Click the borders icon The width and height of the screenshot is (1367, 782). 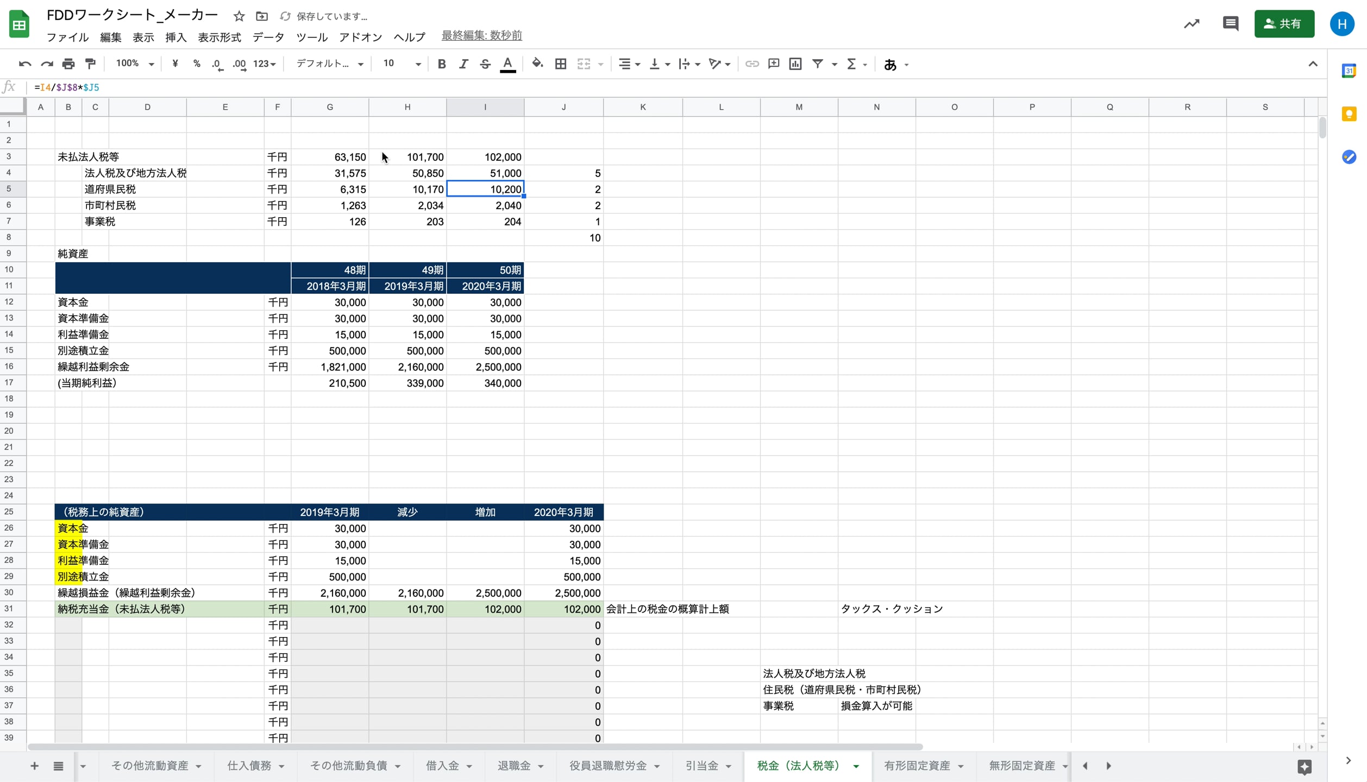click(560, 64)
